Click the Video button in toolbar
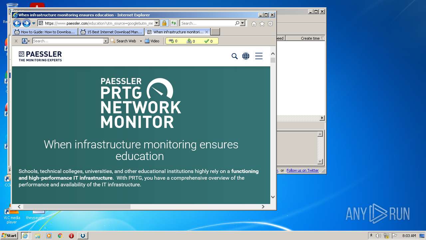 [152, 41]
